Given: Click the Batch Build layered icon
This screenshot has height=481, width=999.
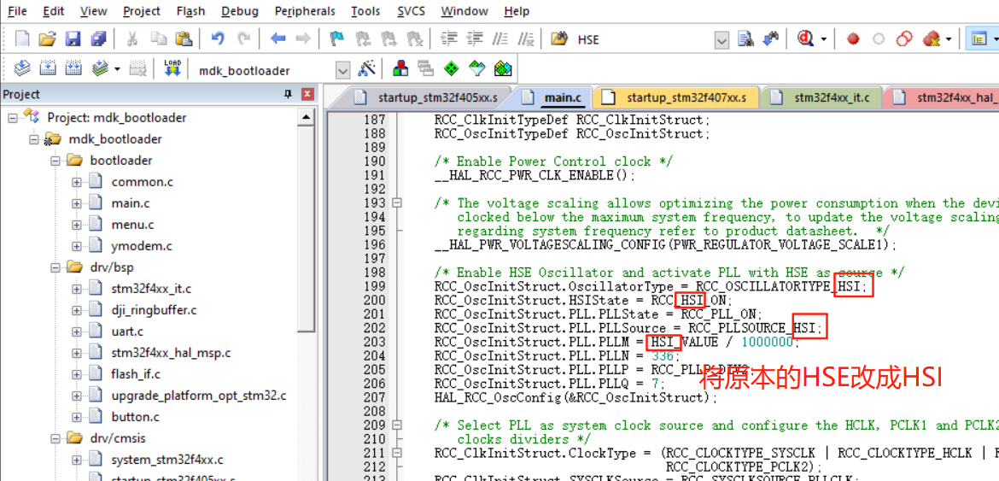Looking at the screenshot, I should 100,69.
